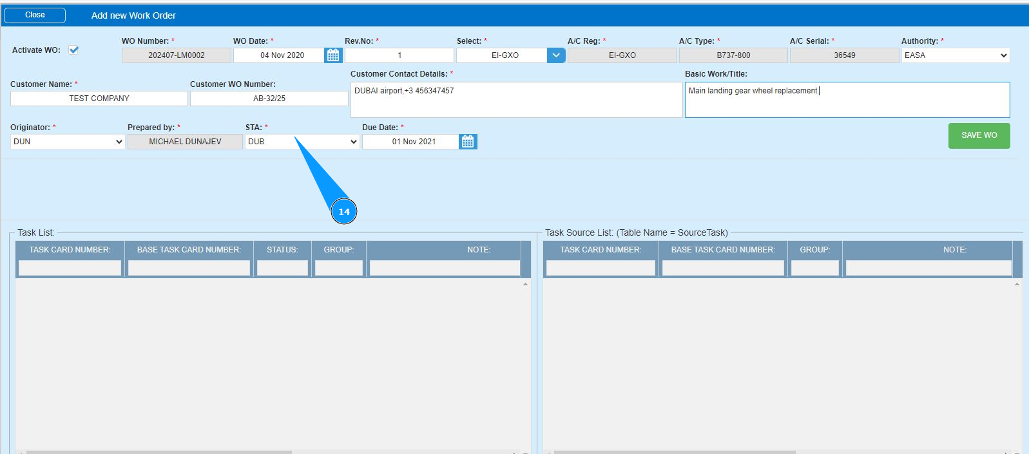Click the Customer WO Number field AB-32/25

[269, 99]
